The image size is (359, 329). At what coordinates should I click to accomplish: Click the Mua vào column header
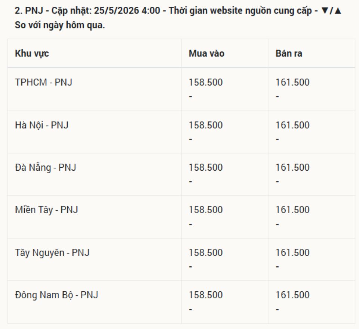(206, 53)
